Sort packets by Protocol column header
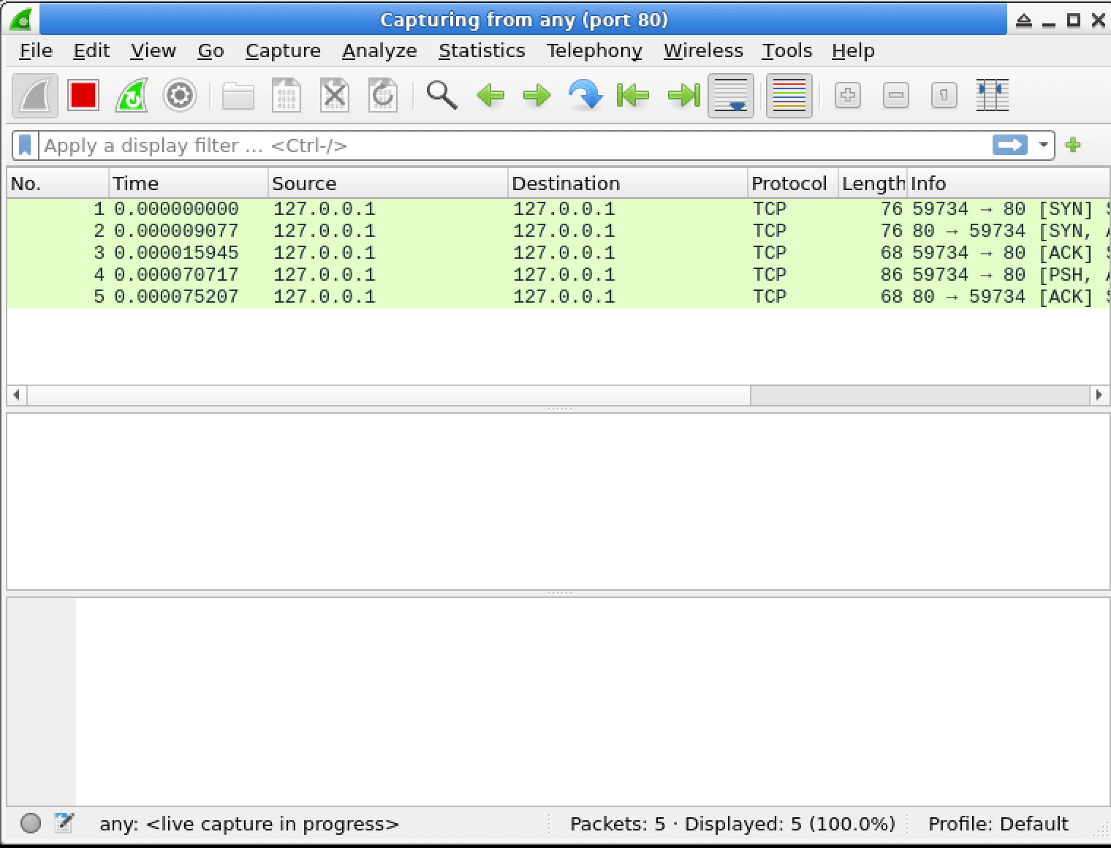1111x848 pixels. [788, 183]
